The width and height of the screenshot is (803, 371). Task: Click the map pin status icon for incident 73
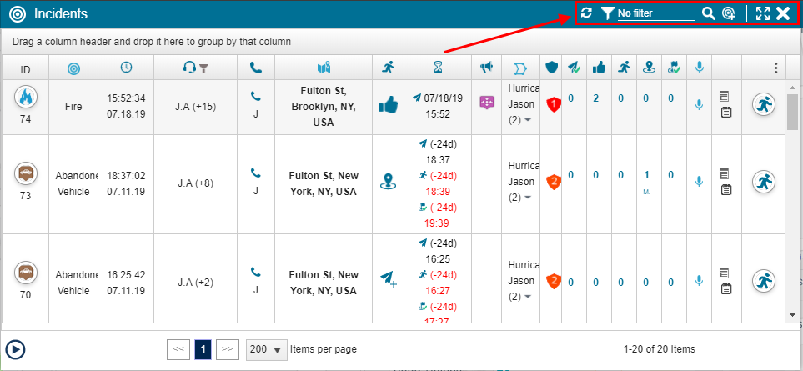click(388, 181)
